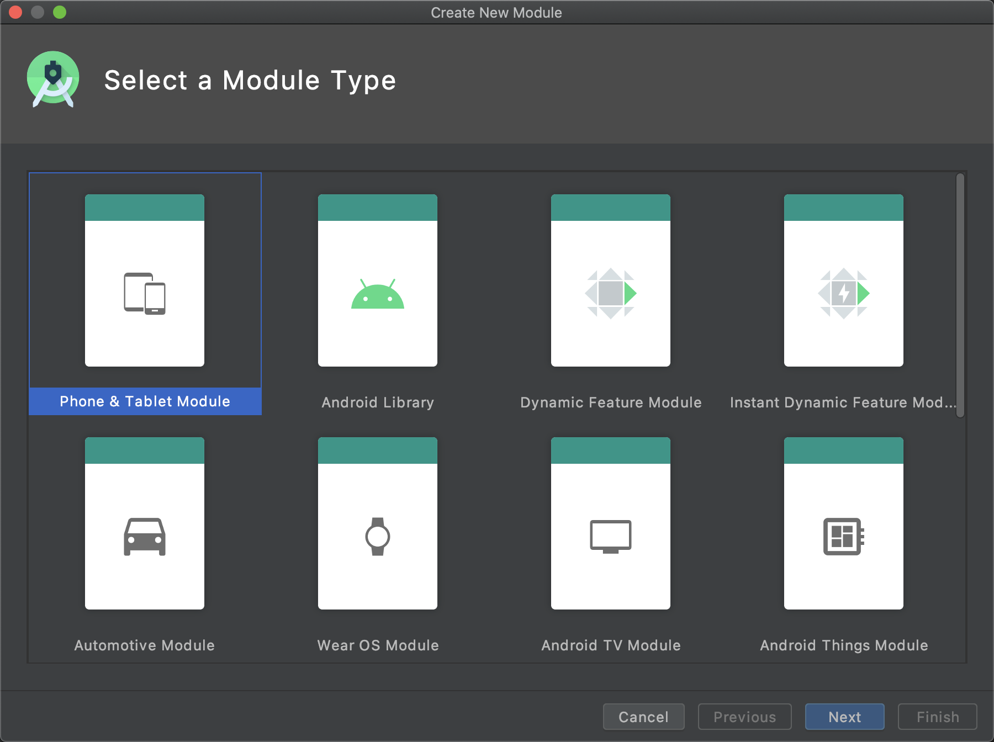Click the Wear OS watch icon

(x=378, y=537)
